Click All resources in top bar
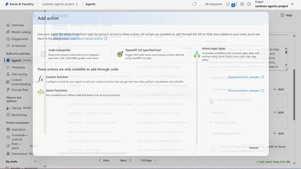Screen dimensions: 301x169 [213, 4]
